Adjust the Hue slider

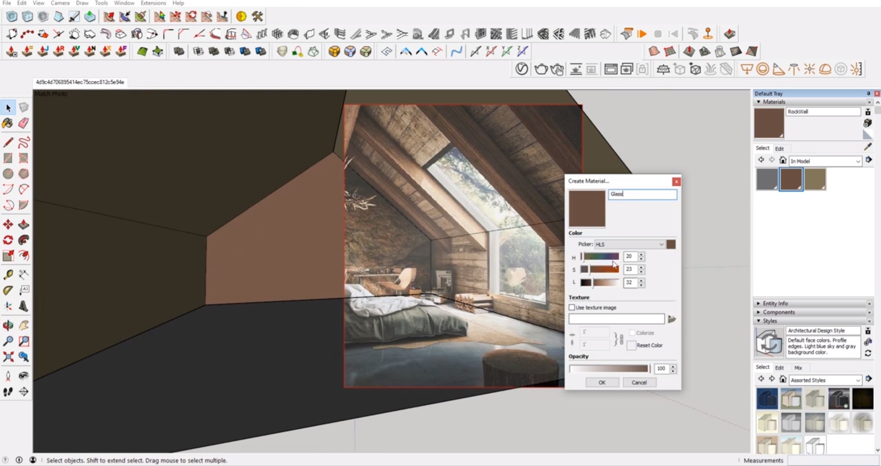(600, 256)
